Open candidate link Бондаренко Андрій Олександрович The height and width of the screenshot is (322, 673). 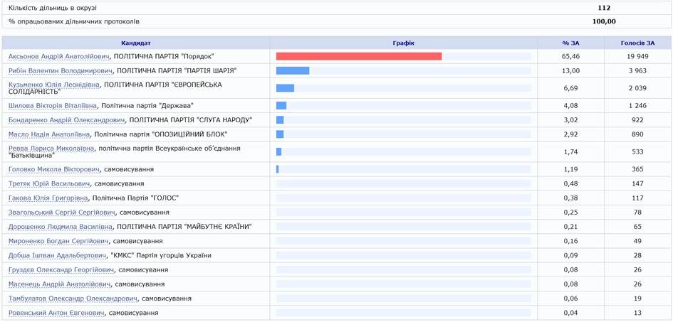click(x=67, y=120)
